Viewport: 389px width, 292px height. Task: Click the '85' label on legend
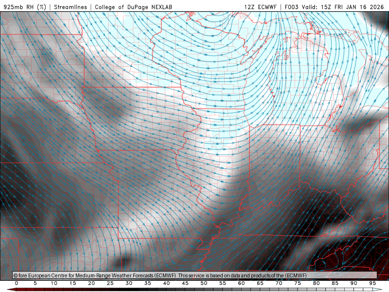click(x=335, y=283)
